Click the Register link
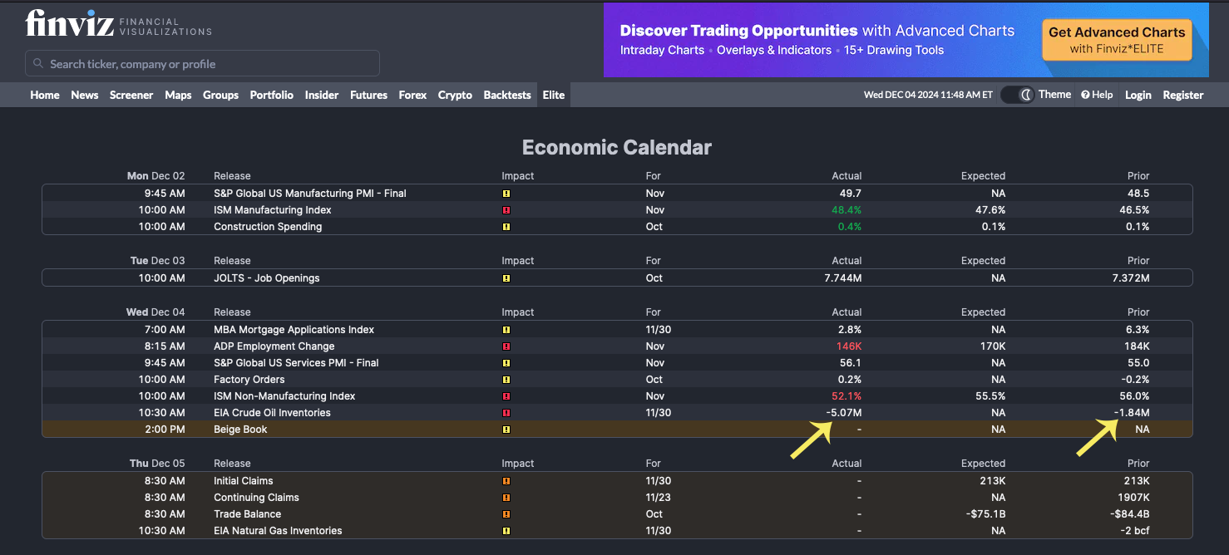The width and height of the screenshot is (1229, 555). [1182, 95]
